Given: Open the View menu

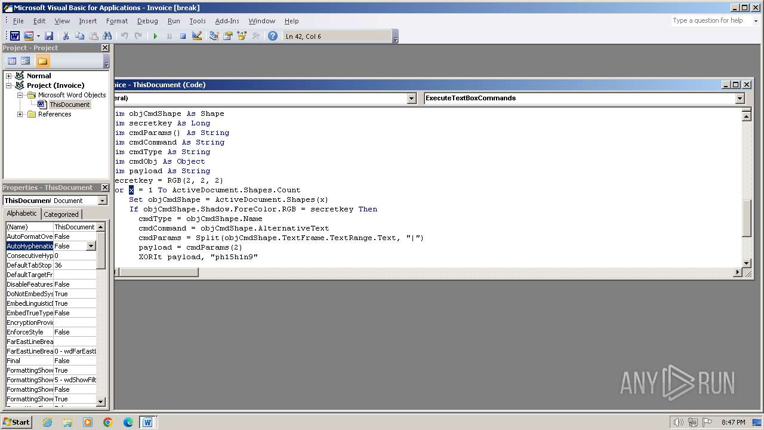Looking at the screenshot, I should point(62,21).
